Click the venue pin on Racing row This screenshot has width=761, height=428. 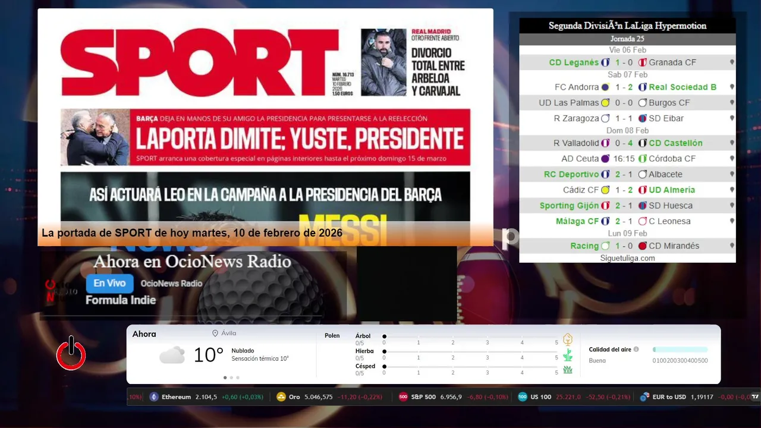(732, 246)
